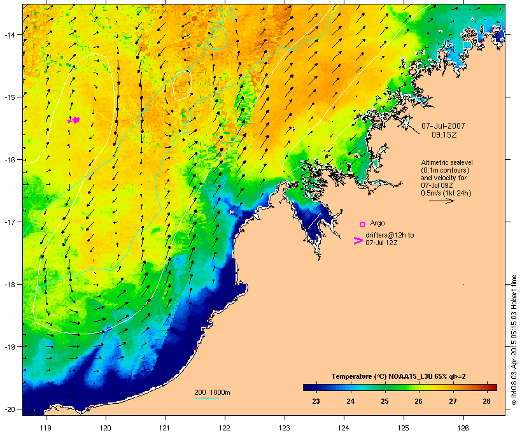Click the 0.5m/s velocity scale arrow

pyautogui.click(x=441, y=201)
